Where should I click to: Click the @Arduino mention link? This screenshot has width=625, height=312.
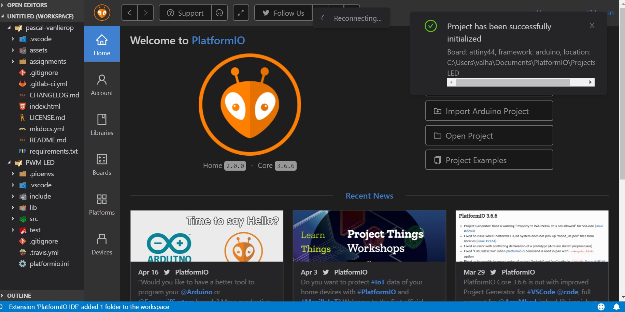[x=196, y=292]
